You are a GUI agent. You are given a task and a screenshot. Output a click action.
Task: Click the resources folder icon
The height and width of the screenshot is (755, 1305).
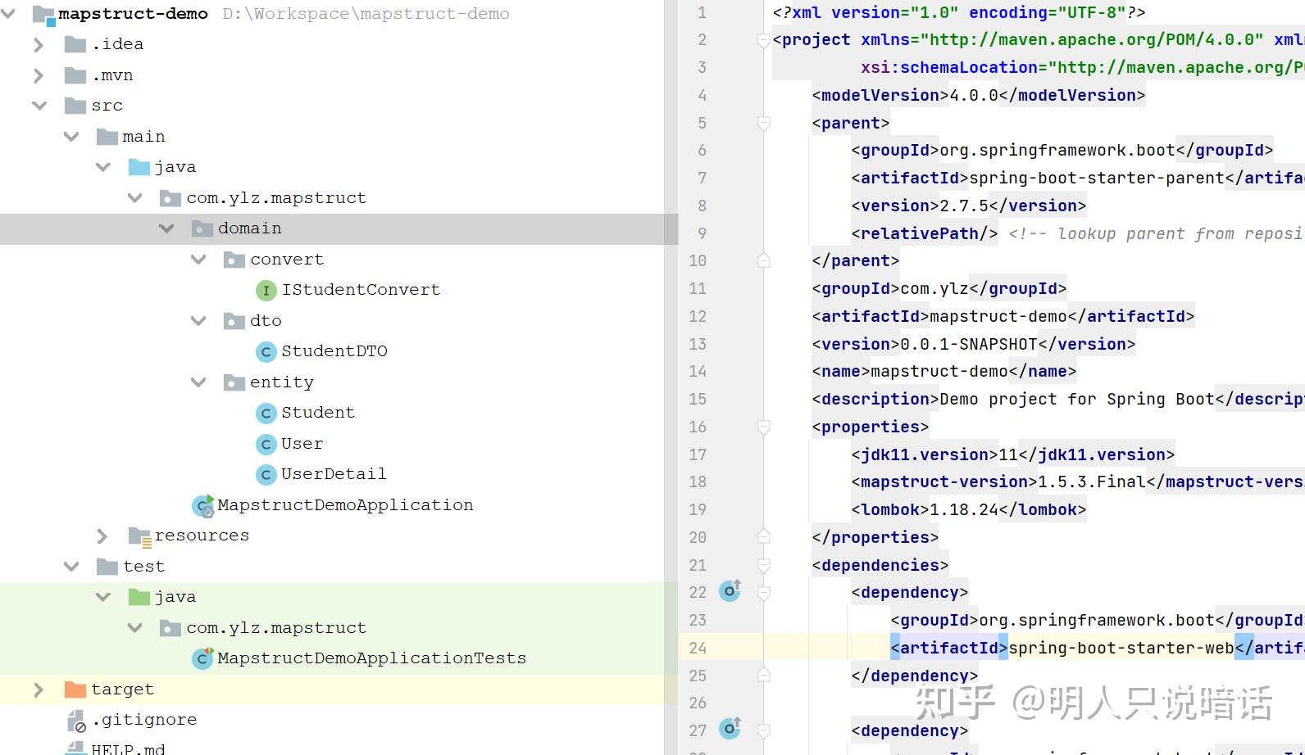click(139, 536)
